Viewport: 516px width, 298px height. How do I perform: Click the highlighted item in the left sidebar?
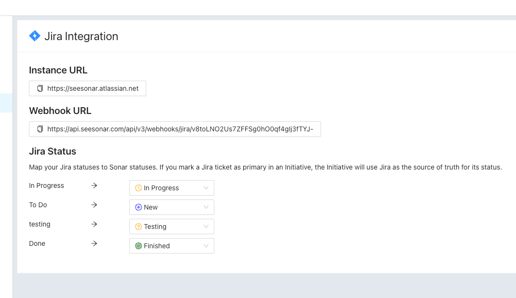pos(6,102)
